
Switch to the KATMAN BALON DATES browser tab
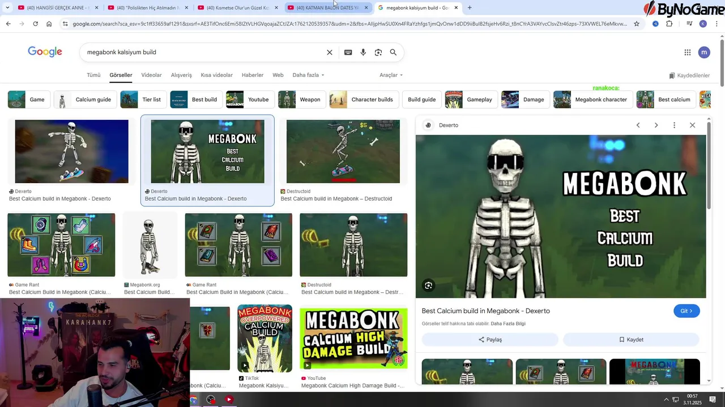327,7
